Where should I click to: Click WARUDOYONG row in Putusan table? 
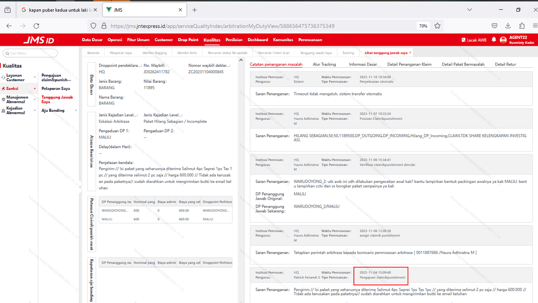165,210
